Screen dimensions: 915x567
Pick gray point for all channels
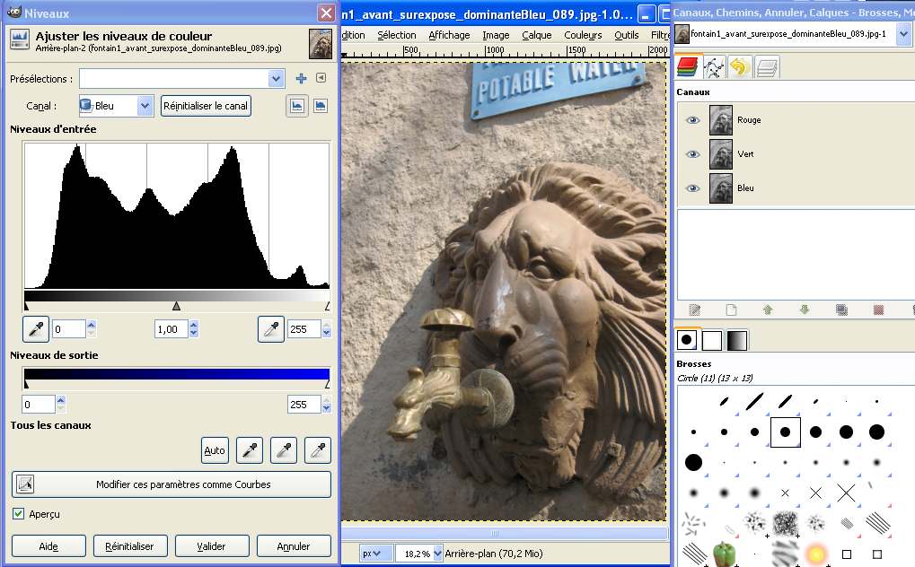point(284,450)
